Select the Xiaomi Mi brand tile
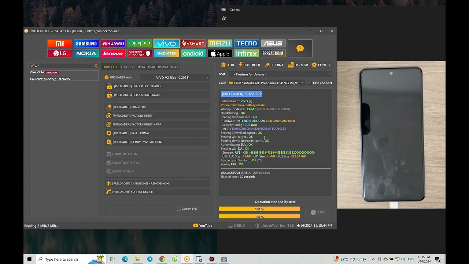 59,44
